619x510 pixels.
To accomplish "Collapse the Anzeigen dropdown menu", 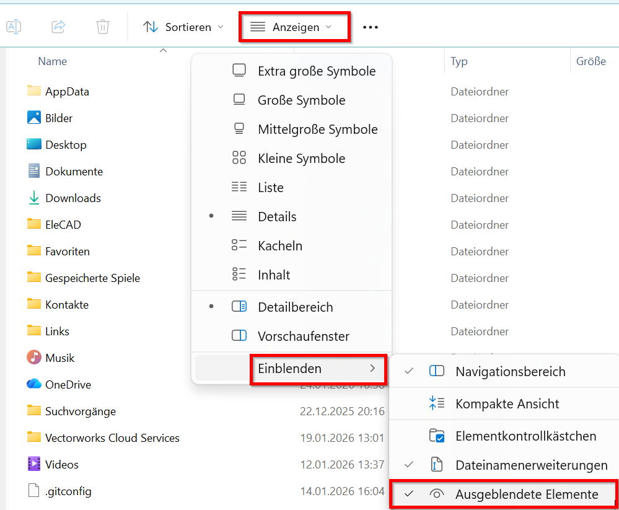I will point(295,27).
